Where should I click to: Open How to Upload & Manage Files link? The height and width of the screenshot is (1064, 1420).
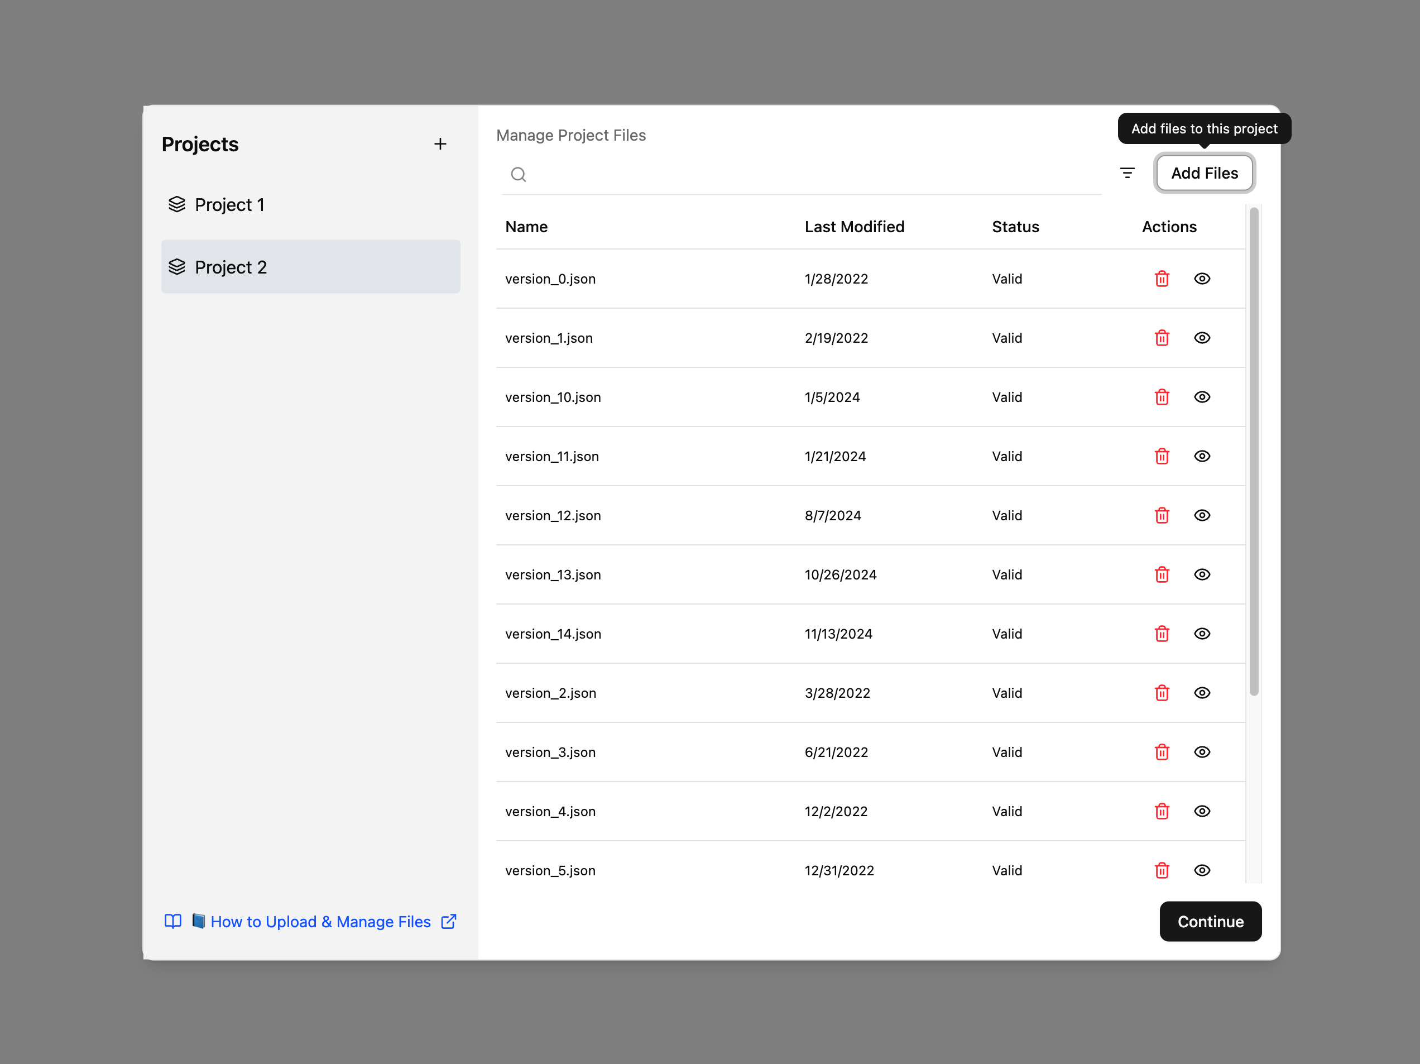point(320,922)
